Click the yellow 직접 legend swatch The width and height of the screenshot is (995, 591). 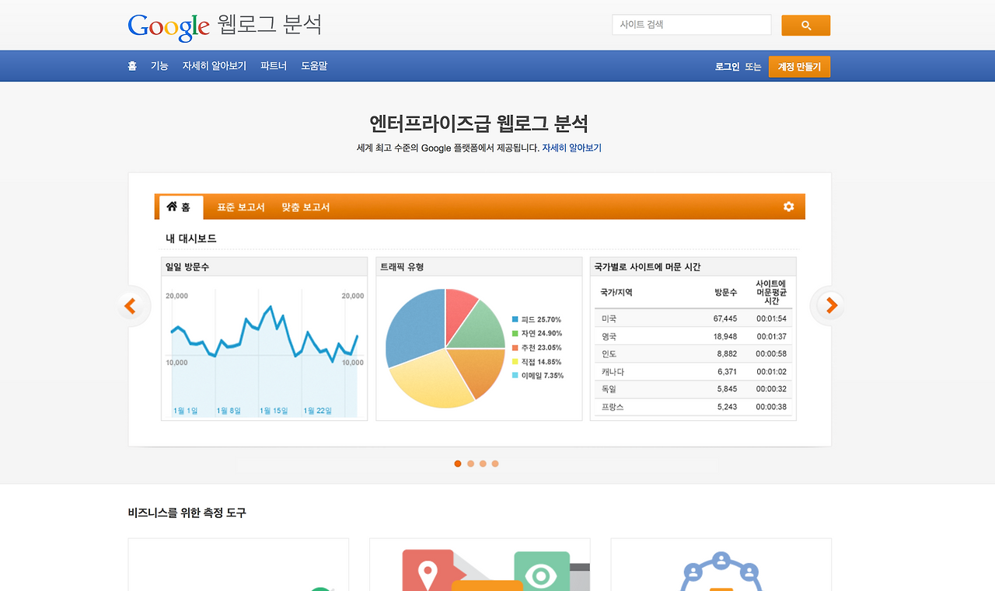coord(515,361)
